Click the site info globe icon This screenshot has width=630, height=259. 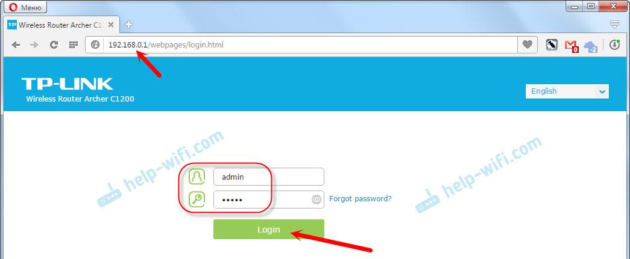95,45
